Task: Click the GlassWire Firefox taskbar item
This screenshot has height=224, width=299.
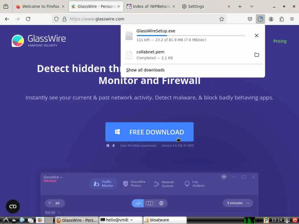Action: coord(77,220)
